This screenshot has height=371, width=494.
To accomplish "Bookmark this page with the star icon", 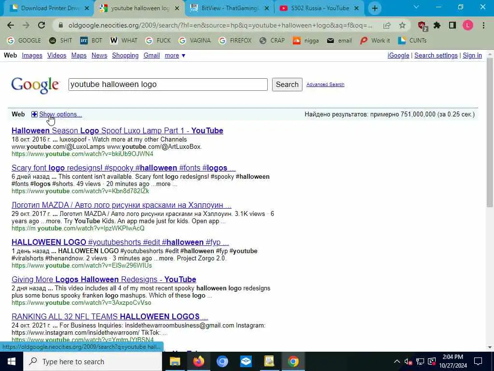I will click(x=402, y=25).
